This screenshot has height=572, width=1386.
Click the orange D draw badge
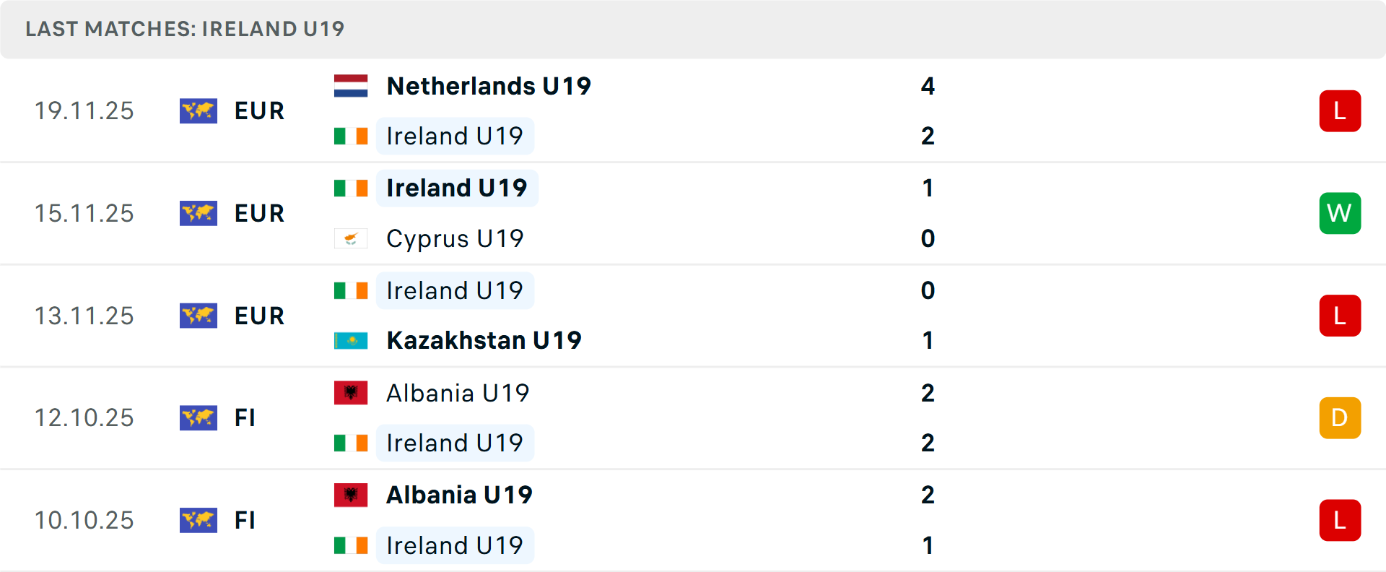pos(1340,417)
